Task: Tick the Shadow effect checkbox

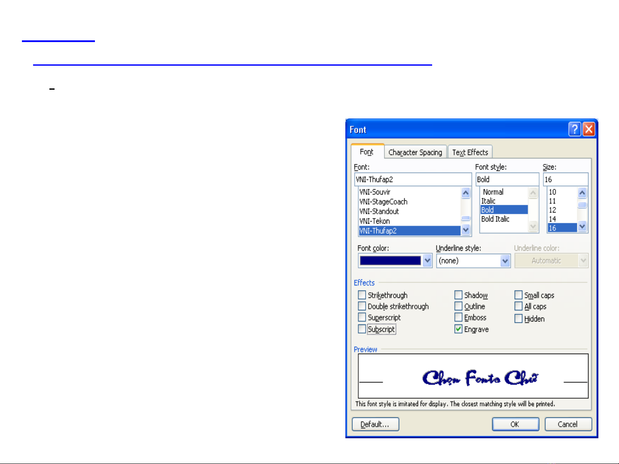Action: 458,295
